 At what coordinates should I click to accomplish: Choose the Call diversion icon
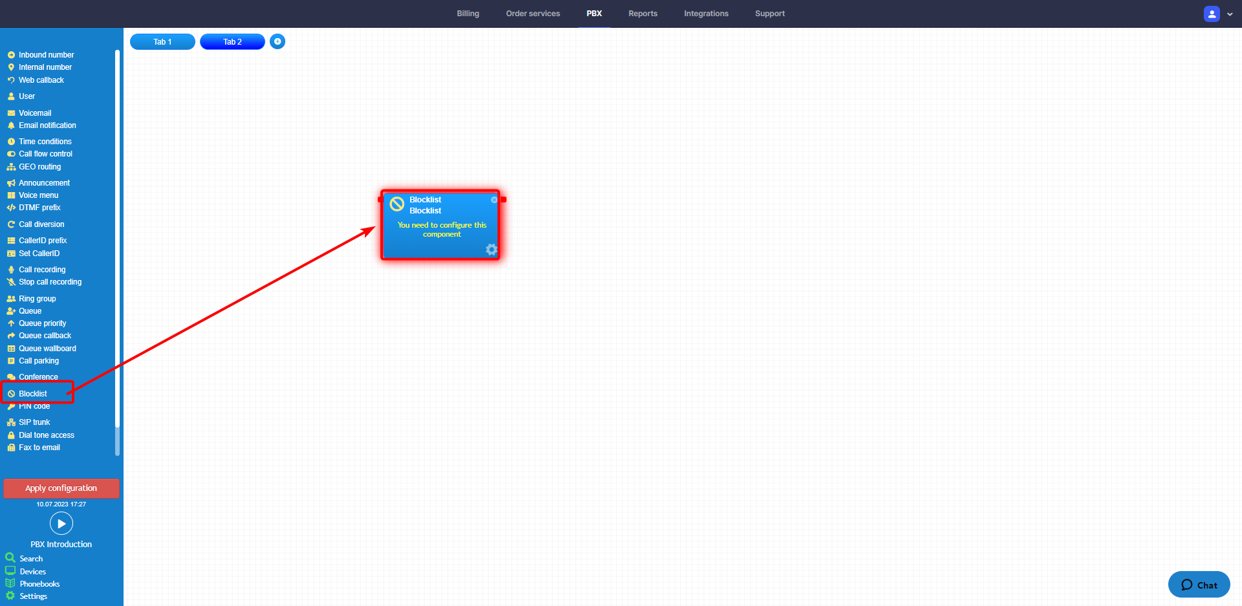pos(11,224)
